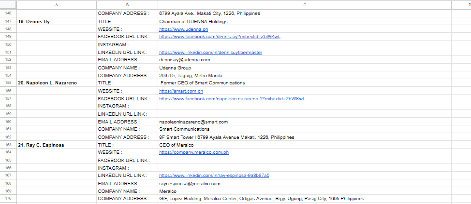
Task: Select column B header
Action: pyautogui.click(x=127, y=4)
